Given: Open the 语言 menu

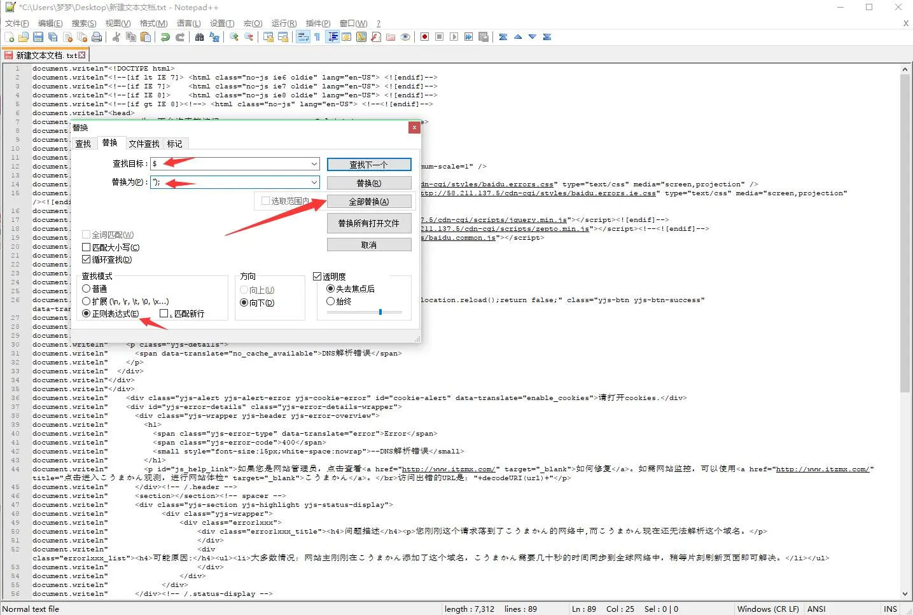Looking at the screenshot, I should point(188,24).
